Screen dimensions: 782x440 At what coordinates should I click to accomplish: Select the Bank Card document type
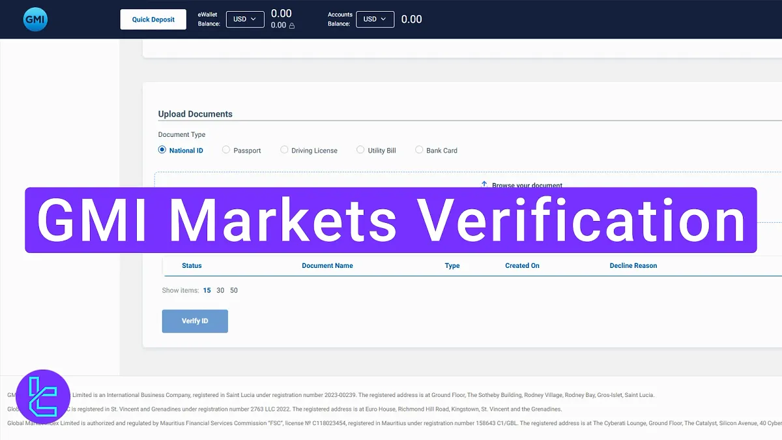click(x=419, y=150)
